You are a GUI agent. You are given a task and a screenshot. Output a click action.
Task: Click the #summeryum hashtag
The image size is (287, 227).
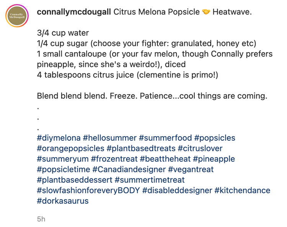tap(61, 159)
